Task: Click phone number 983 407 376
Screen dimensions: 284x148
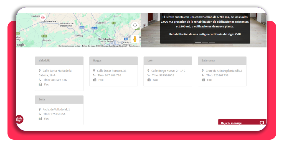Action: (59, 80)
